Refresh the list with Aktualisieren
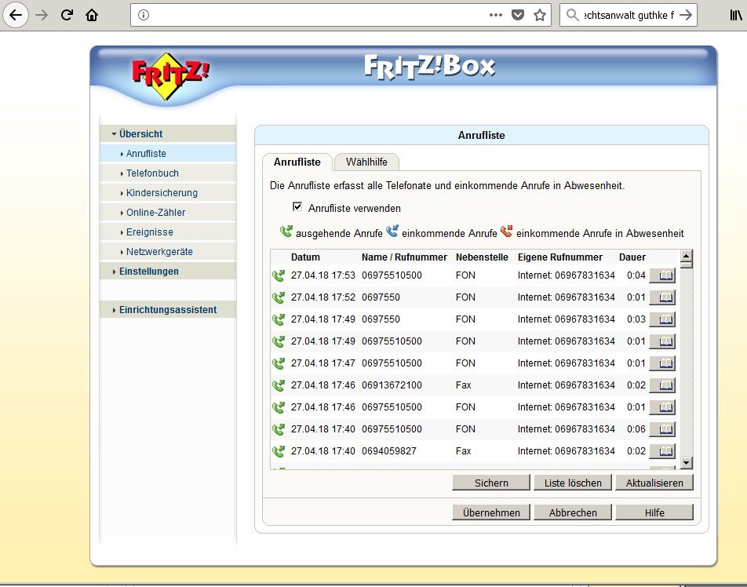Image resolution: width=747 pixels, height=587 pixels. (654, 483)
